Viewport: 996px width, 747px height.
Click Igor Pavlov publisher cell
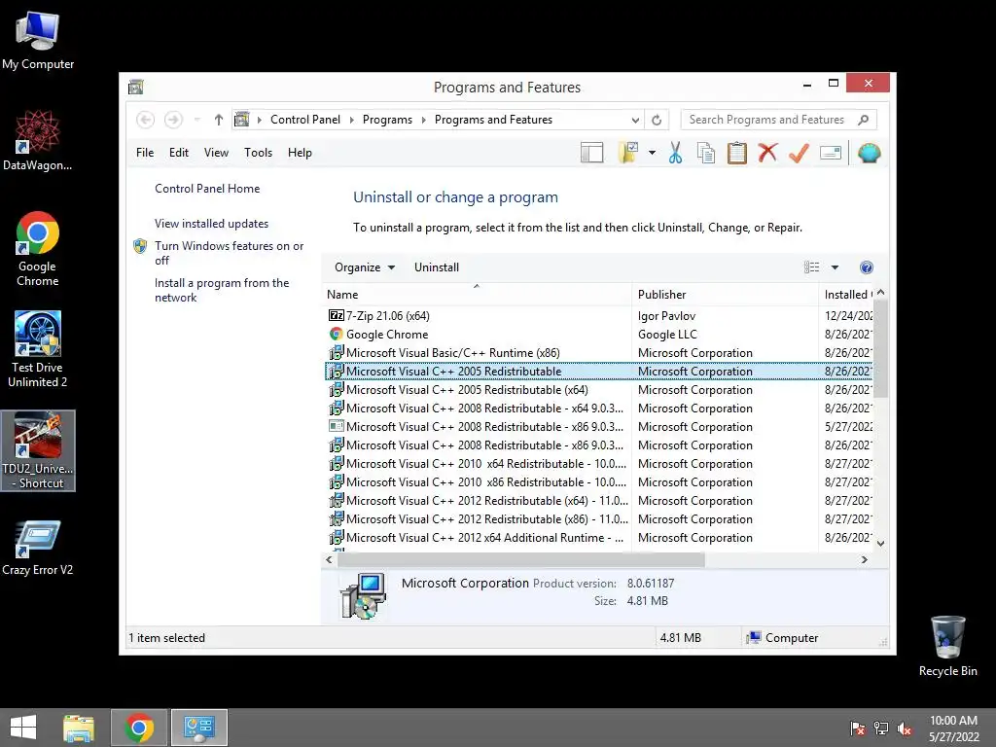pyautogui.click(x=666, y=316)
